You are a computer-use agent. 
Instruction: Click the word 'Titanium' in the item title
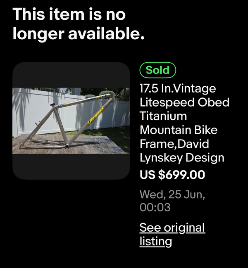(x=163, y=116)
